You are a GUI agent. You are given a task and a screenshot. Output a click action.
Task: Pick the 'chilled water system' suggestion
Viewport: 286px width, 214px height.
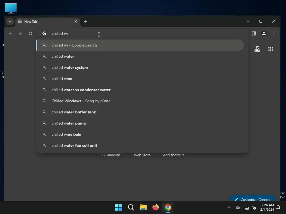coord(140,67)
